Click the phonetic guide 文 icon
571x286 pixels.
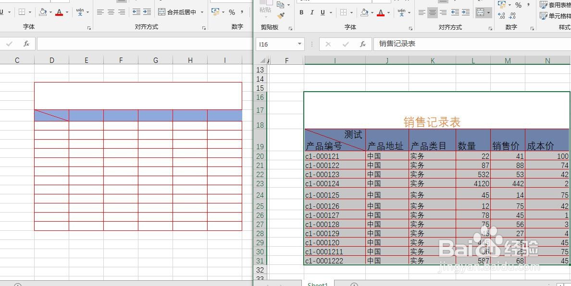[x=401, y=12]
